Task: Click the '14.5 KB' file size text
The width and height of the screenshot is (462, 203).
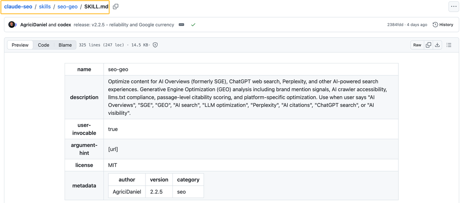Action: 139,45
